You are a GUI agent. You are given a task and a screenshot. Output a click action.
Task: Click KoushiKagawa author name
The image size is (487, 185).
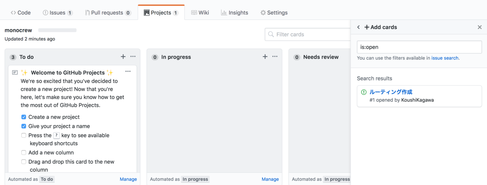tap(417, 100)
